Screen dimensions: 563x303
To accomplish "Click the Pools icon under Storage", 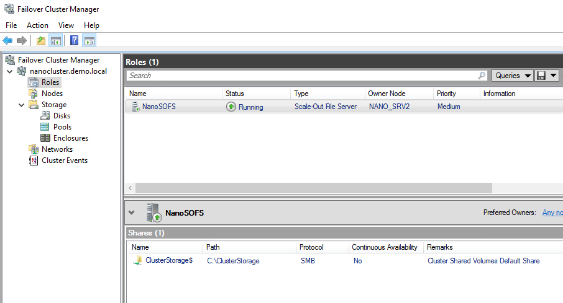I will (x=45, y=127).
